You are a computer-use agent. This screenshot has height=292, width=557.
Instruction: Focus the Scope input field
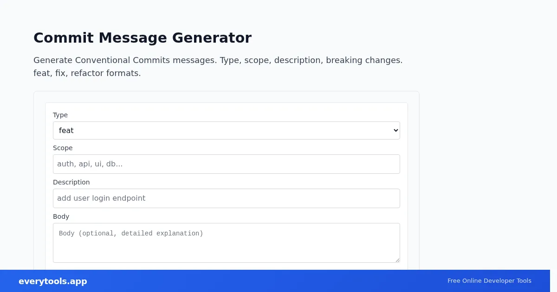(x=226, y=164)
